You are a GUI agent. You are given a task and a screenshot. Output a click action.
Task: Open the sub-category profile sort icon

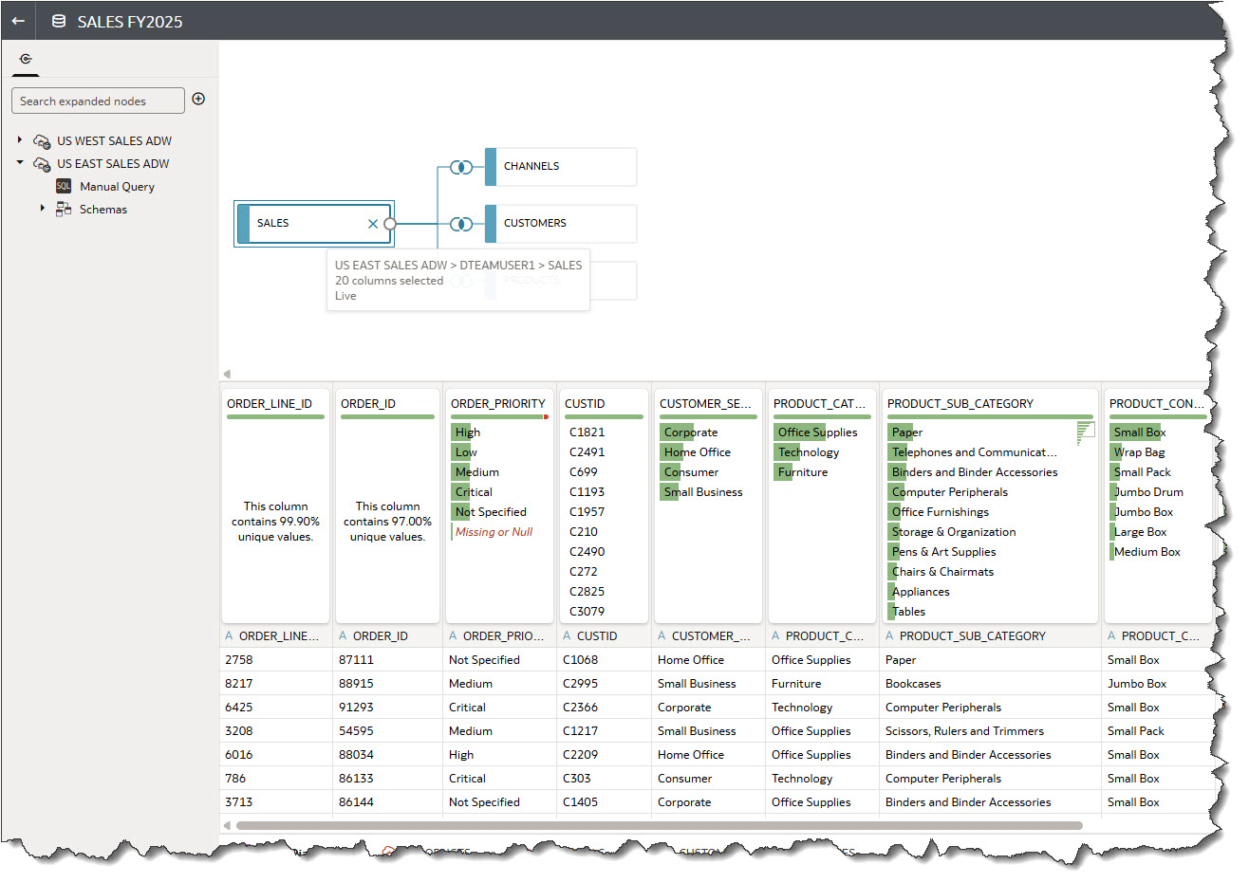1086,433
